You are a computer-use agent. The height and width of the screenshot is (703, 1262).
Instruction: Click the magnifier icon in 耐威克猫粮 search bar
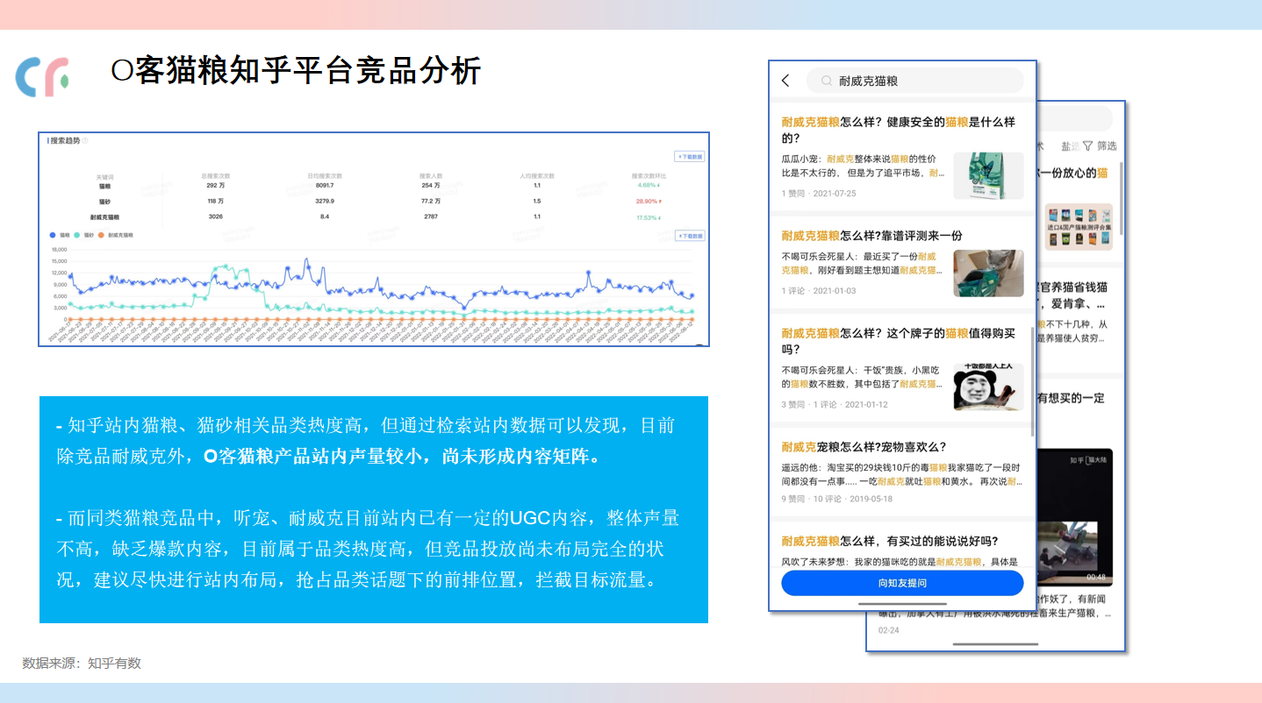coord(826,81)
